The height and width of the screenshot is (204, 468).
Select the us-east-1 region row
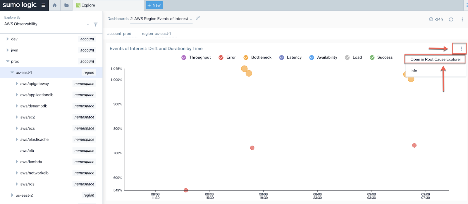(x=51, y=72)
